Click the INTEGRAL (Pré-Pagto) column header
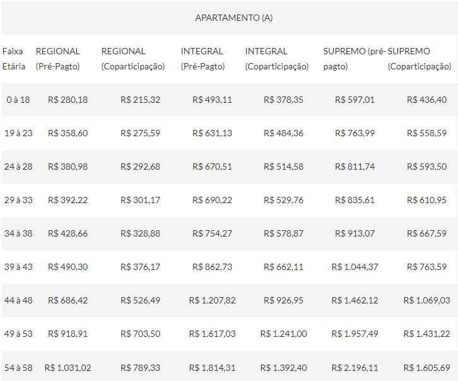458x381 pixels. pyautogui.click(x=202, y=59)
